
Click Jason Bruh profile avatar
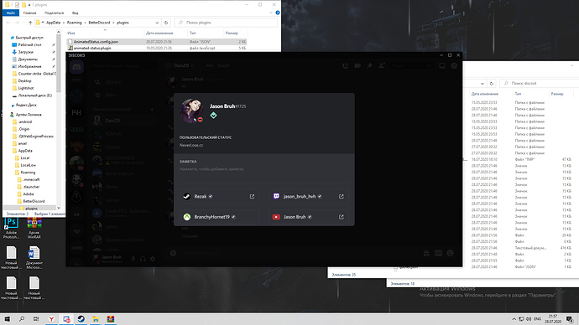(x=191, y=111)
